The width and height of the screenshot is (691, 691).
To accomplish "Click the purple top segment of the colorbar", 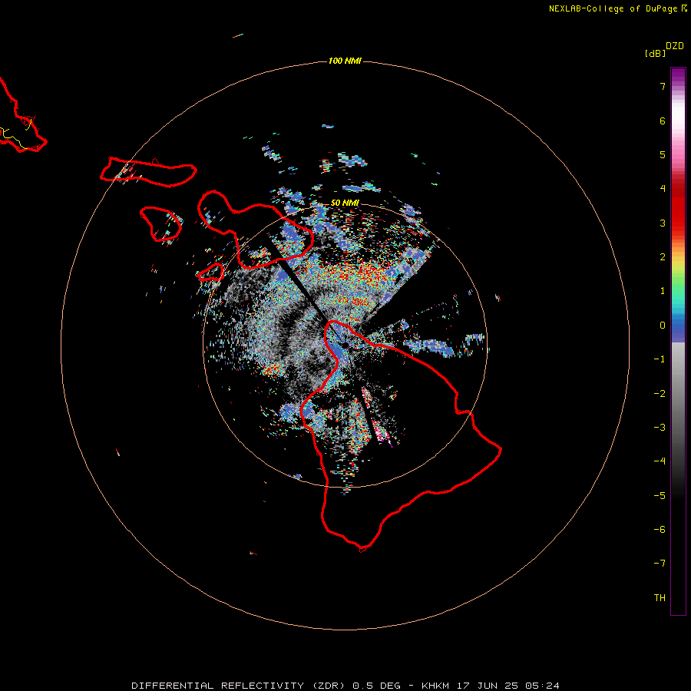I will [678, 76].
